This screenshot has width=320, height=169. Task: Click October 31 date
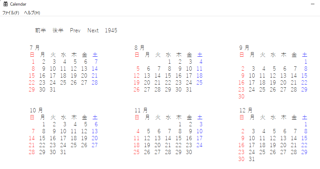(x=63, y=152)
